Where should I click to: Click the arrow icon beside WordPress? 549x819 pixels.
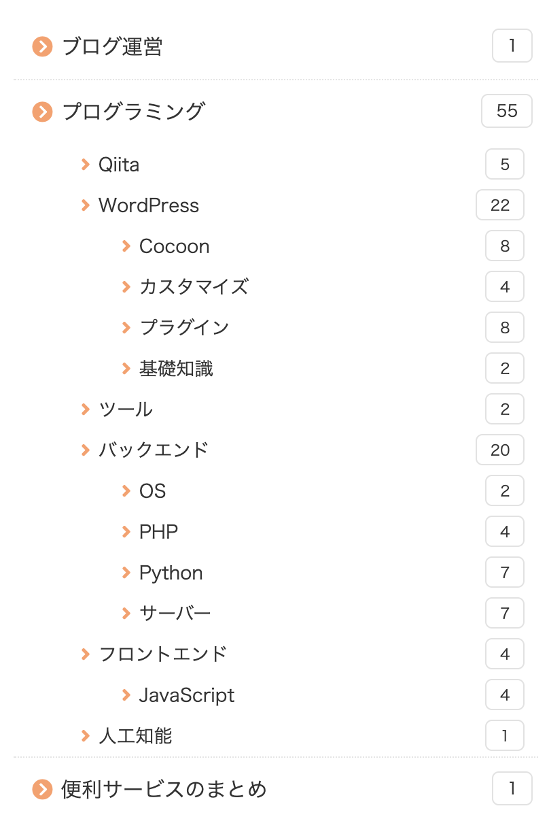tap(85, 205)
